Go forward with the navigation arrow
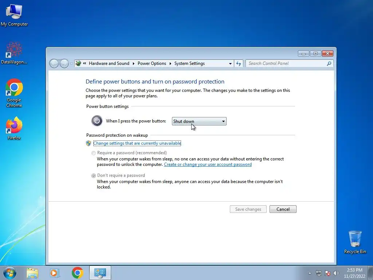 pyautogui.click(x=64, y=63)
